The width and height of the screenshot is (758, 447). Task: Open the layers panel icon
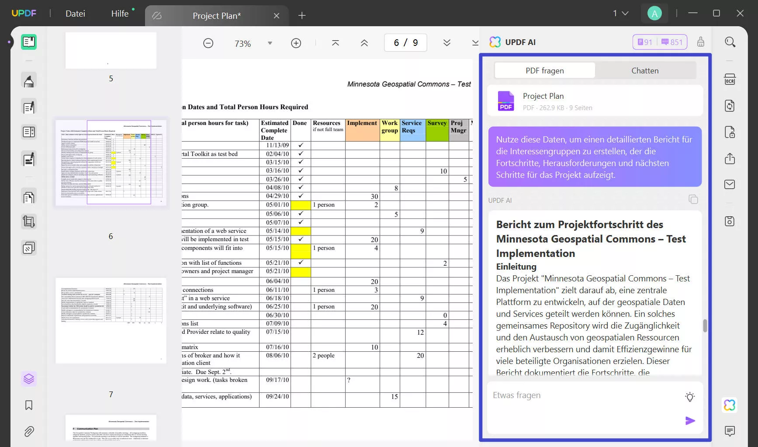tap(29, 379)
